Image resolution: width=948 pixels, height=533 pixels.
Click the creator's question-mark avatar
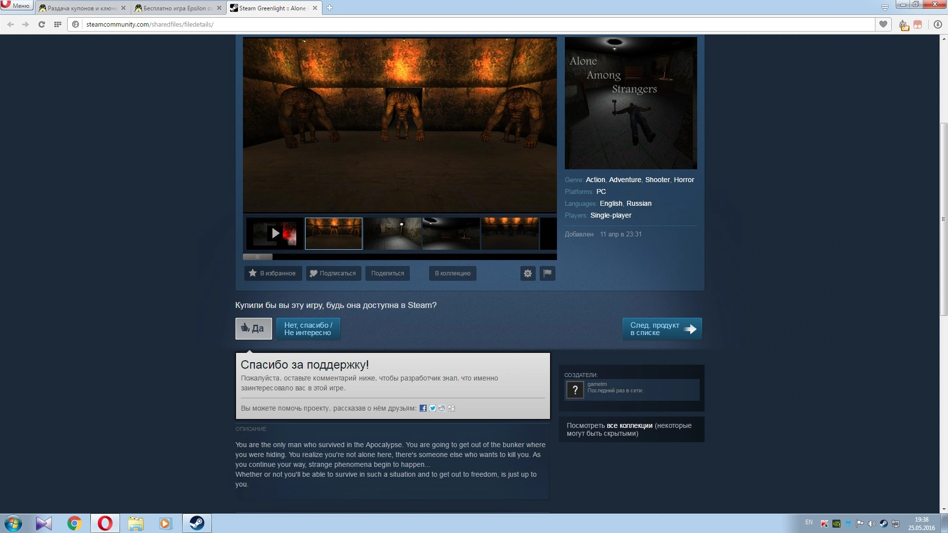pos(575,390)
